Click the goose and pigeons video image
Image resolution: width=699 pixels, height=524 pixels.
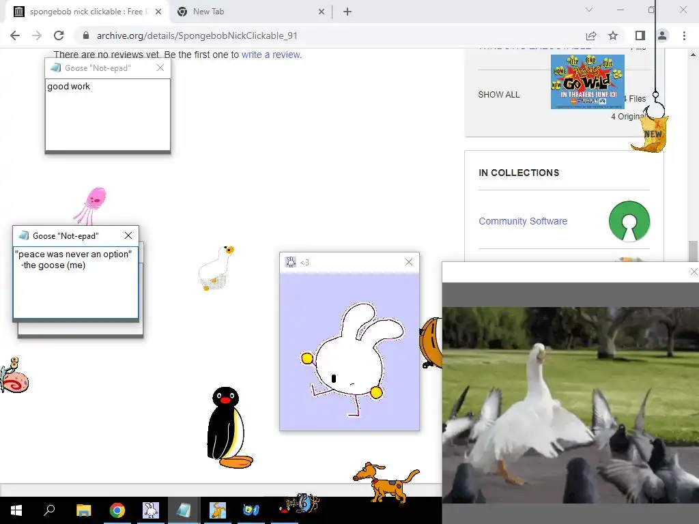(571, 405)
